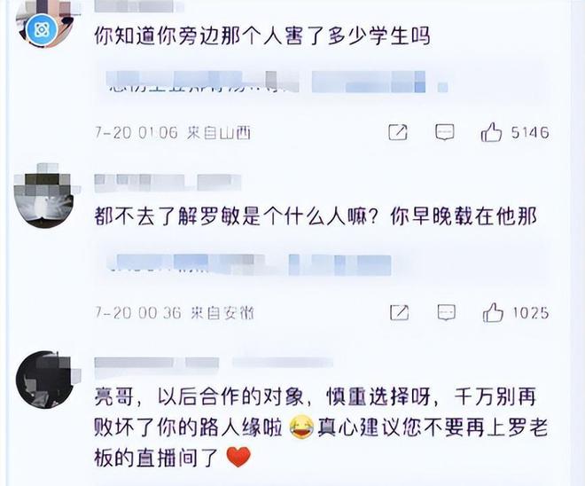Open the first commenter's avatar with blue badge
The height and width of the screenshot is (486, 585).
click(44, 23)
